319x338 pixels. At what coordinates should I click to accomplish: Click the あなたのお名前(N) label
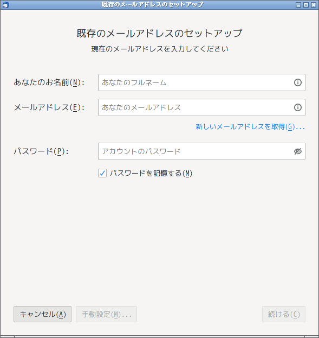pos(49,82)
